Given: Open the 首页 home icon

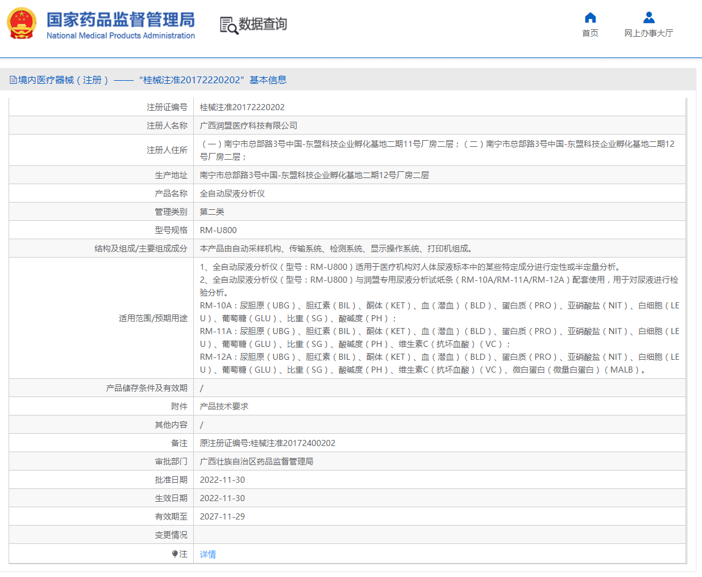Looking at the screenshot, I should coord(590,18).
